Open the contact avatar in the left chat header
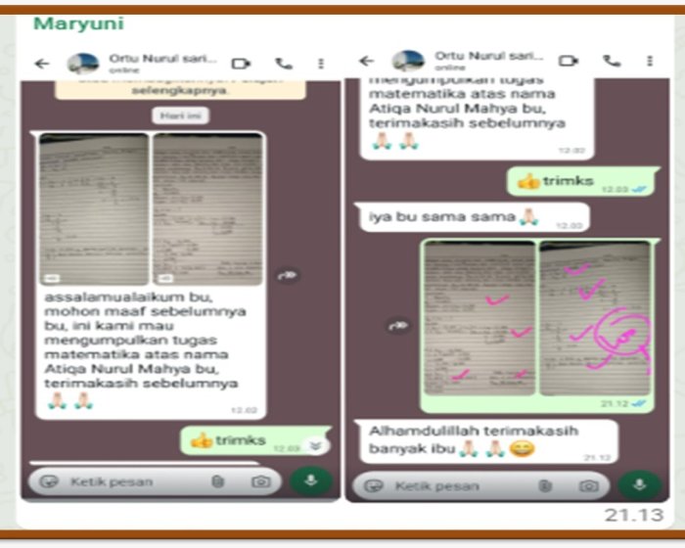 [83, 64]
